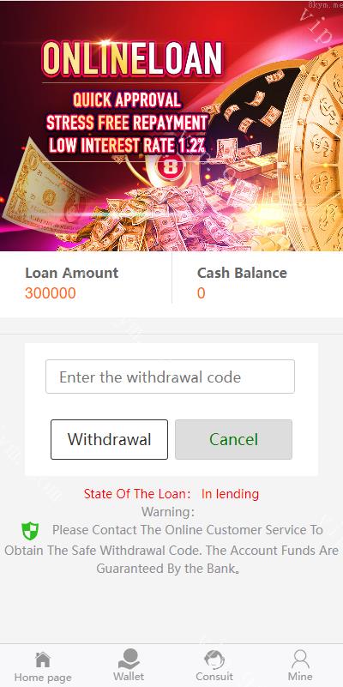Click the green shield security icon

tap(30, 531)
